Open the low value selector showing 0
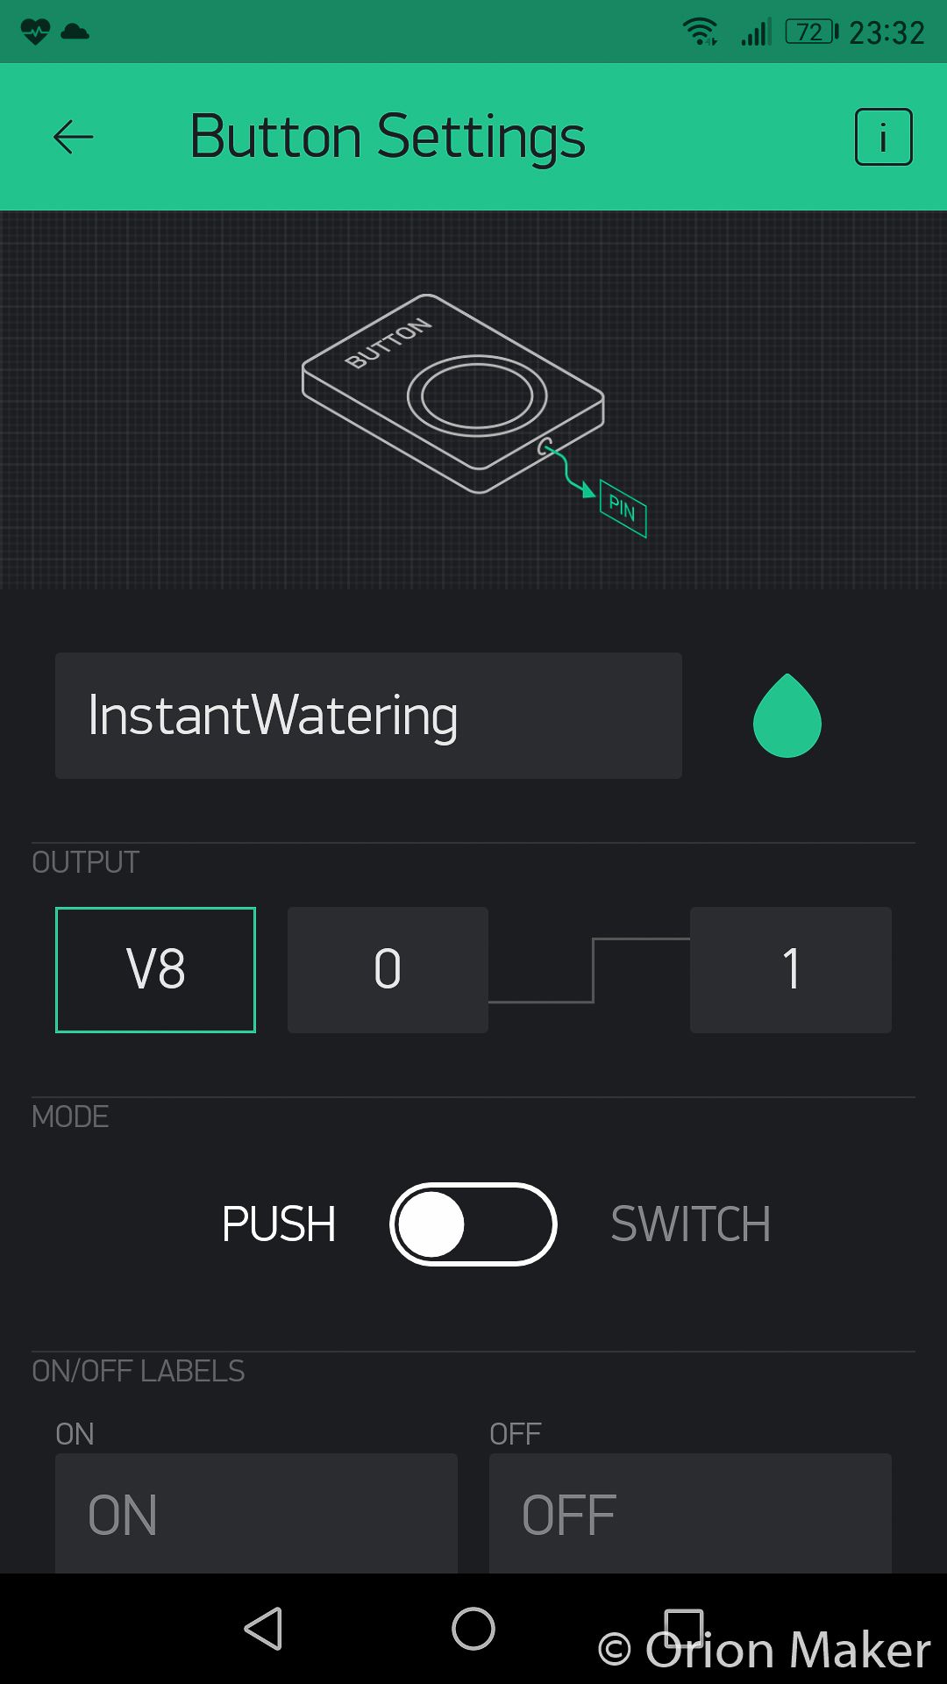Screen dimensions: 947x1684 tap(387, 969)
